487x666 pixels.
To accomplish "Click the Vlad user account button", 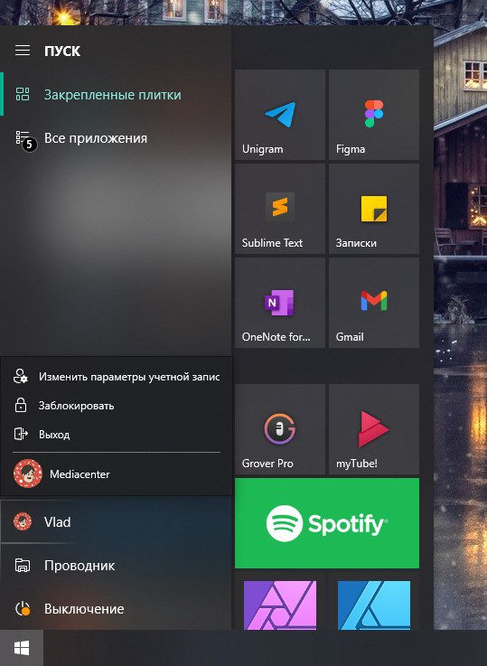I will tap(116, 521).
